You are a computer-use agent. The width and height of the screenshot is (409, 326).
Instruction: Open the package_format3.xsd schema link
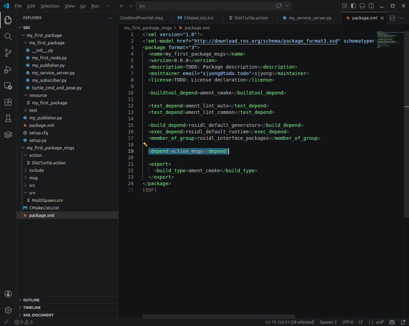coord(266,41)
